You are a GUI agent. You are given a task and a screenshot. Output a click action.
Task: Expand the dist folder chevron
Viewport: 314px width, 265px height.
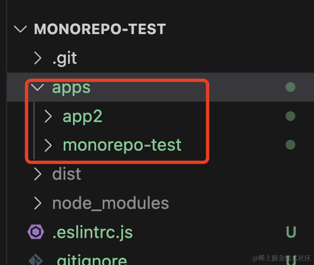click(x=38, y=174)
